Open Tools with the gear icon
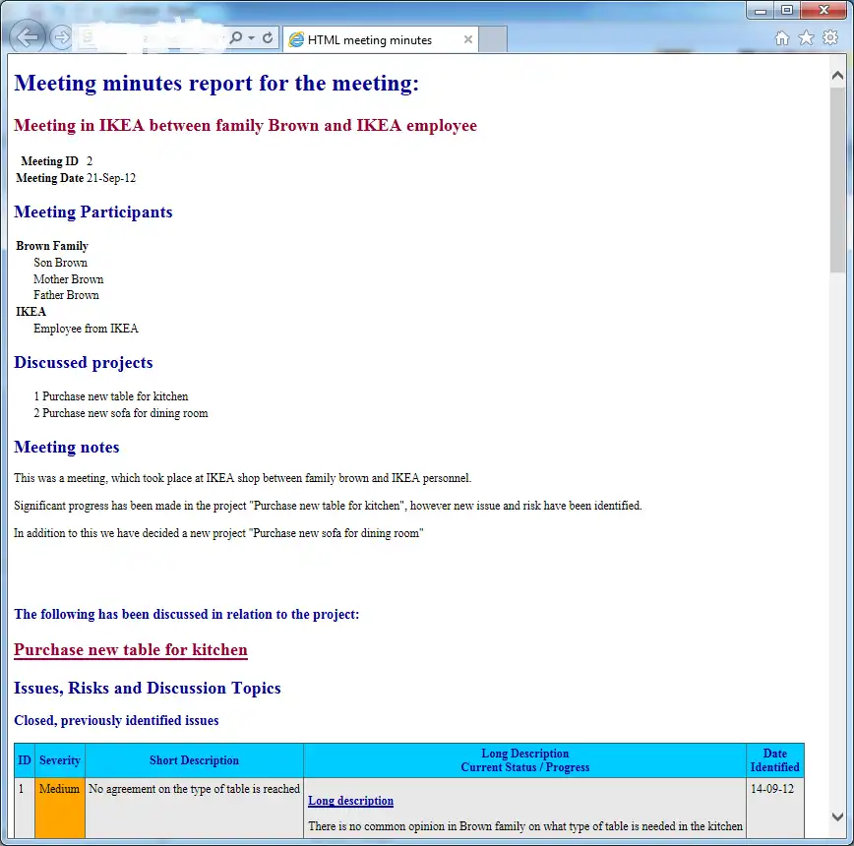 pyautogui.click(x=830, y=37)
